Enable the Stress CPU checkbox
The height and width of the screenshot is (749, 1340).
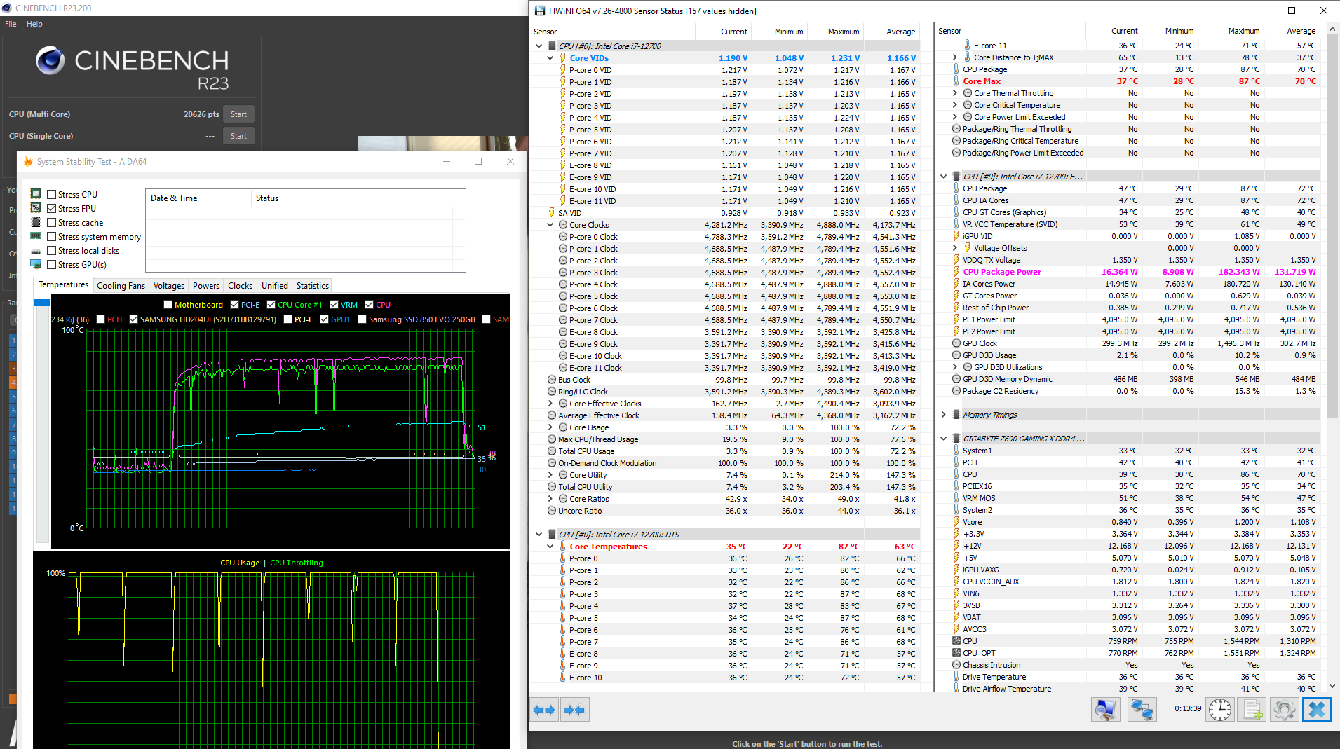tap(52, 195)
